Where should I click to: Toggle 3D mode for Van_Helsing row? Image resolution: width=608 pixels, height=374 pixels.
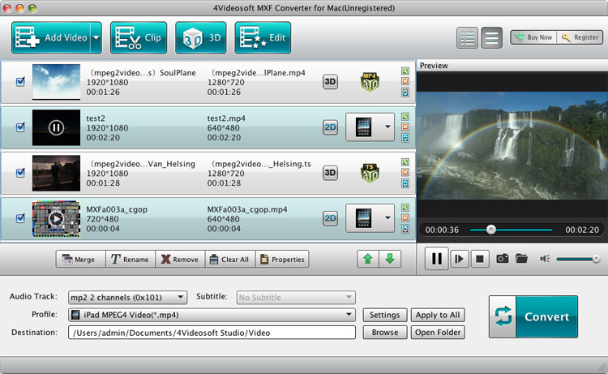click(330, 173)
